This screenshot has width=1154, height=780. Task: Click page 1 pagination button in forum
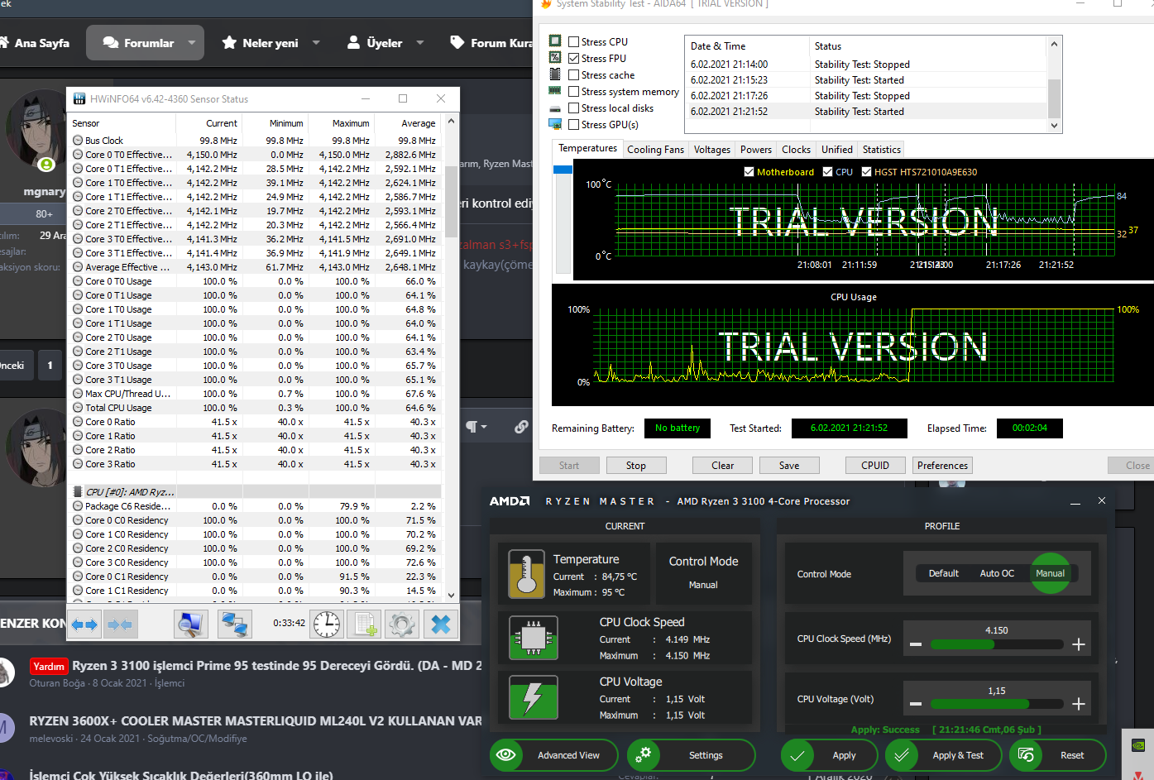[x=50, y=365]
